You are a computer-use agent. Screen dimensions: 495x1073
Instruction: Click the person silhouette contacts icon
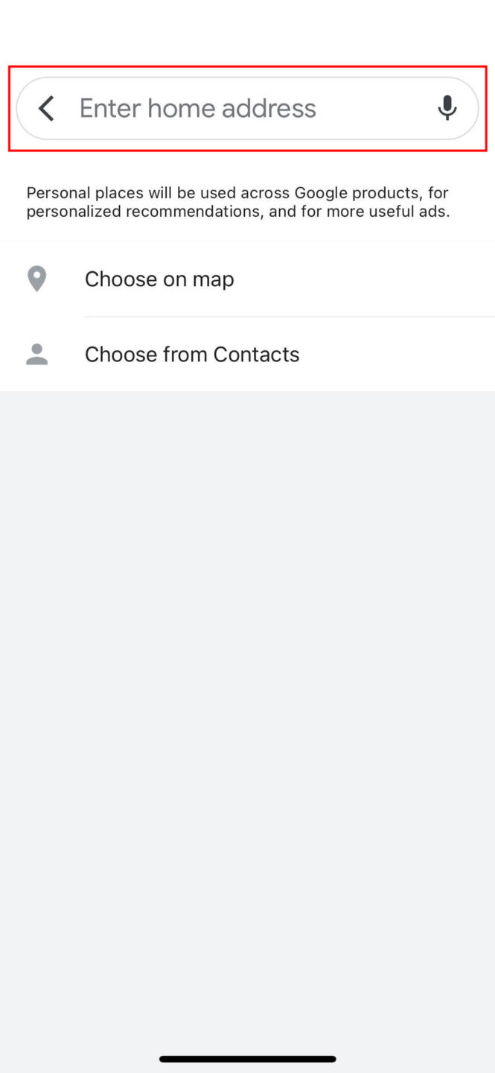click(36, 355)
